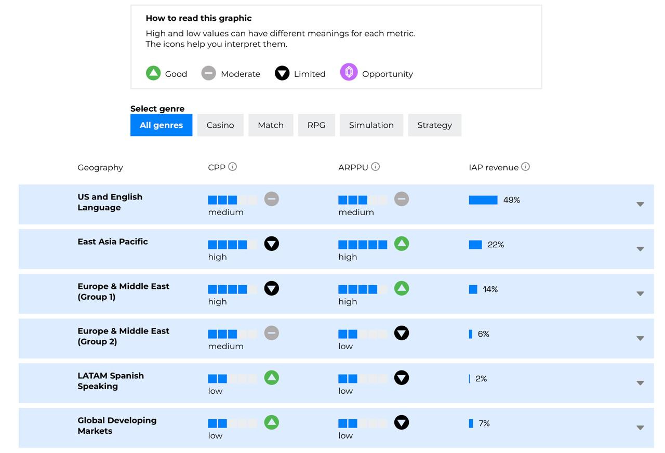Click US and English CPP moderate icon
The image size is (665, 453).
[271, 199]
